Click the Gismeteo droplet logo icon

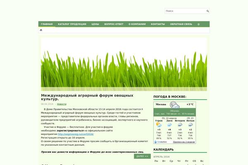coord(155,142)
